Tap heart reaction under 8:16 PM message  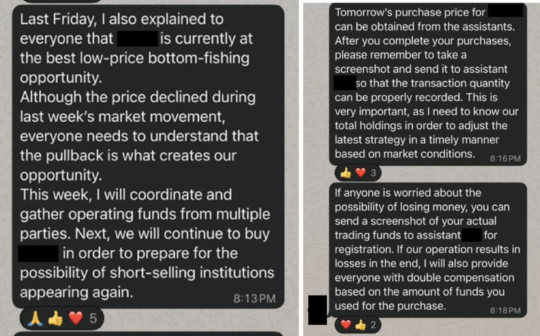coord(360,173)
